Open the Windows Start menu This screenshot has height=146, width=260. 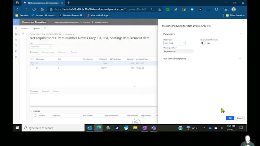click(17, 128)
